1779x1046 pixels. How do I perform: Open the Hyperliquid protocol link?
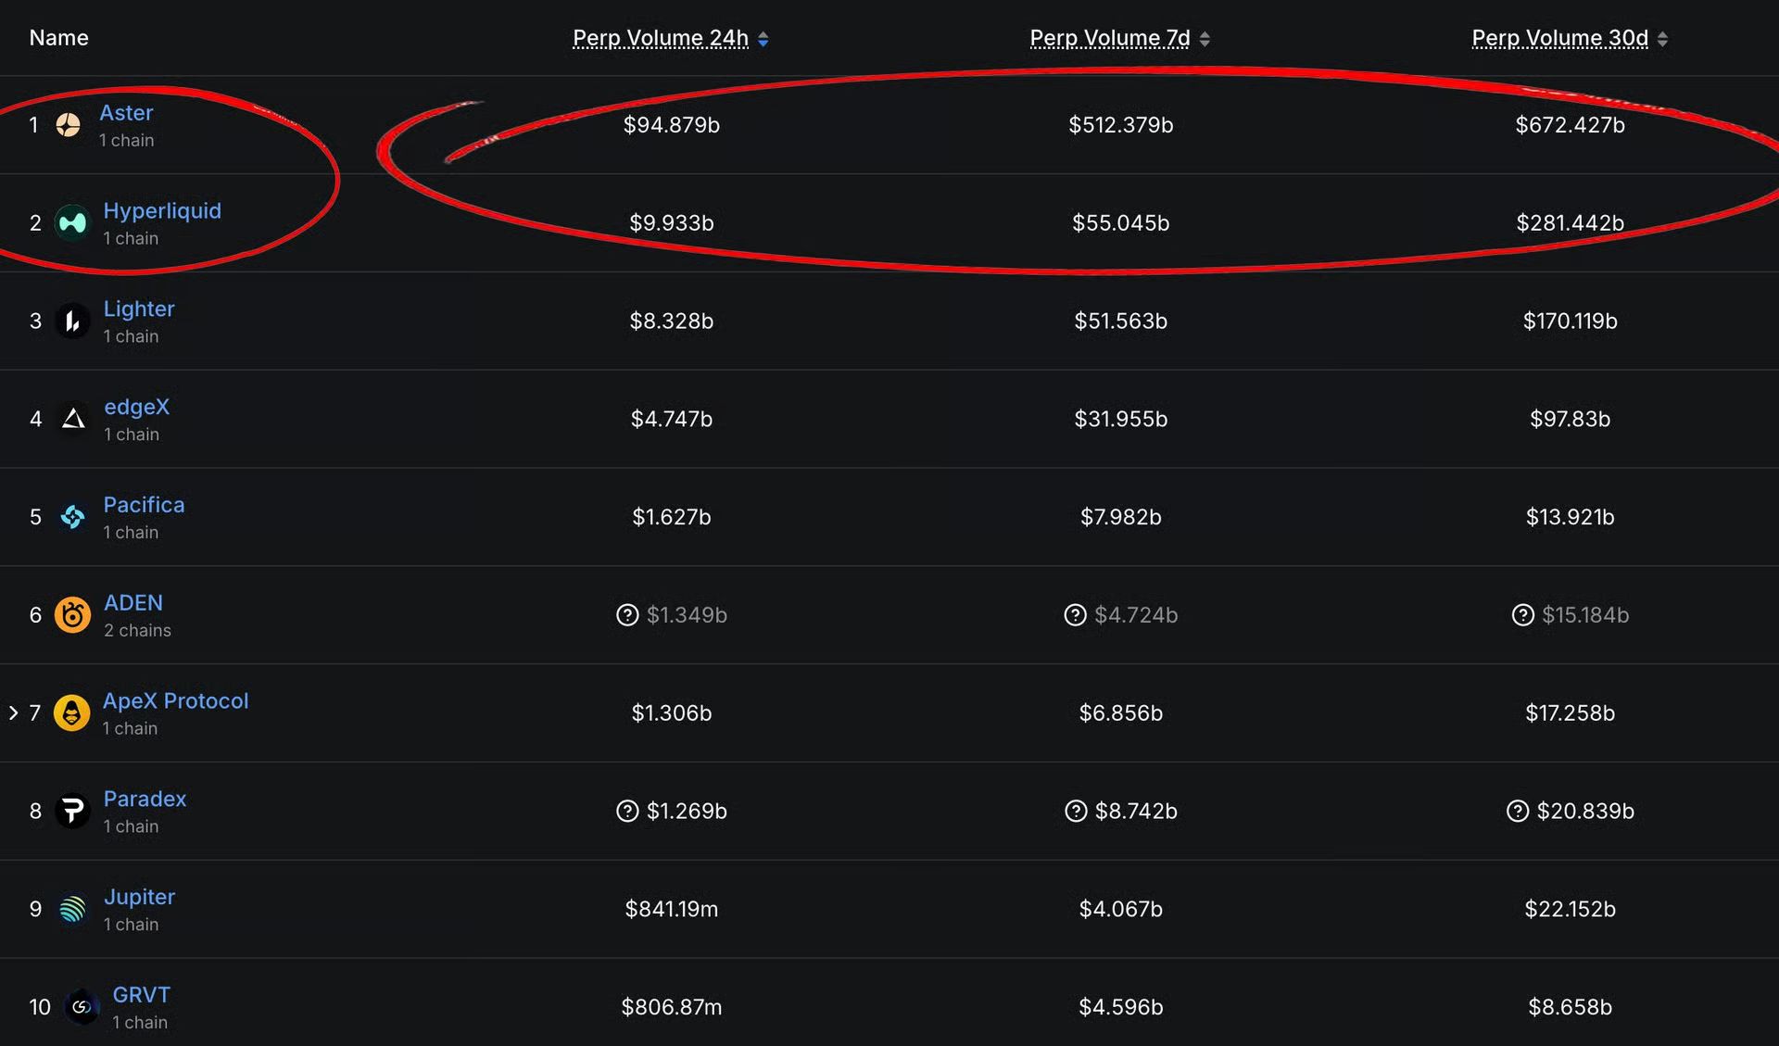point(162,211)
